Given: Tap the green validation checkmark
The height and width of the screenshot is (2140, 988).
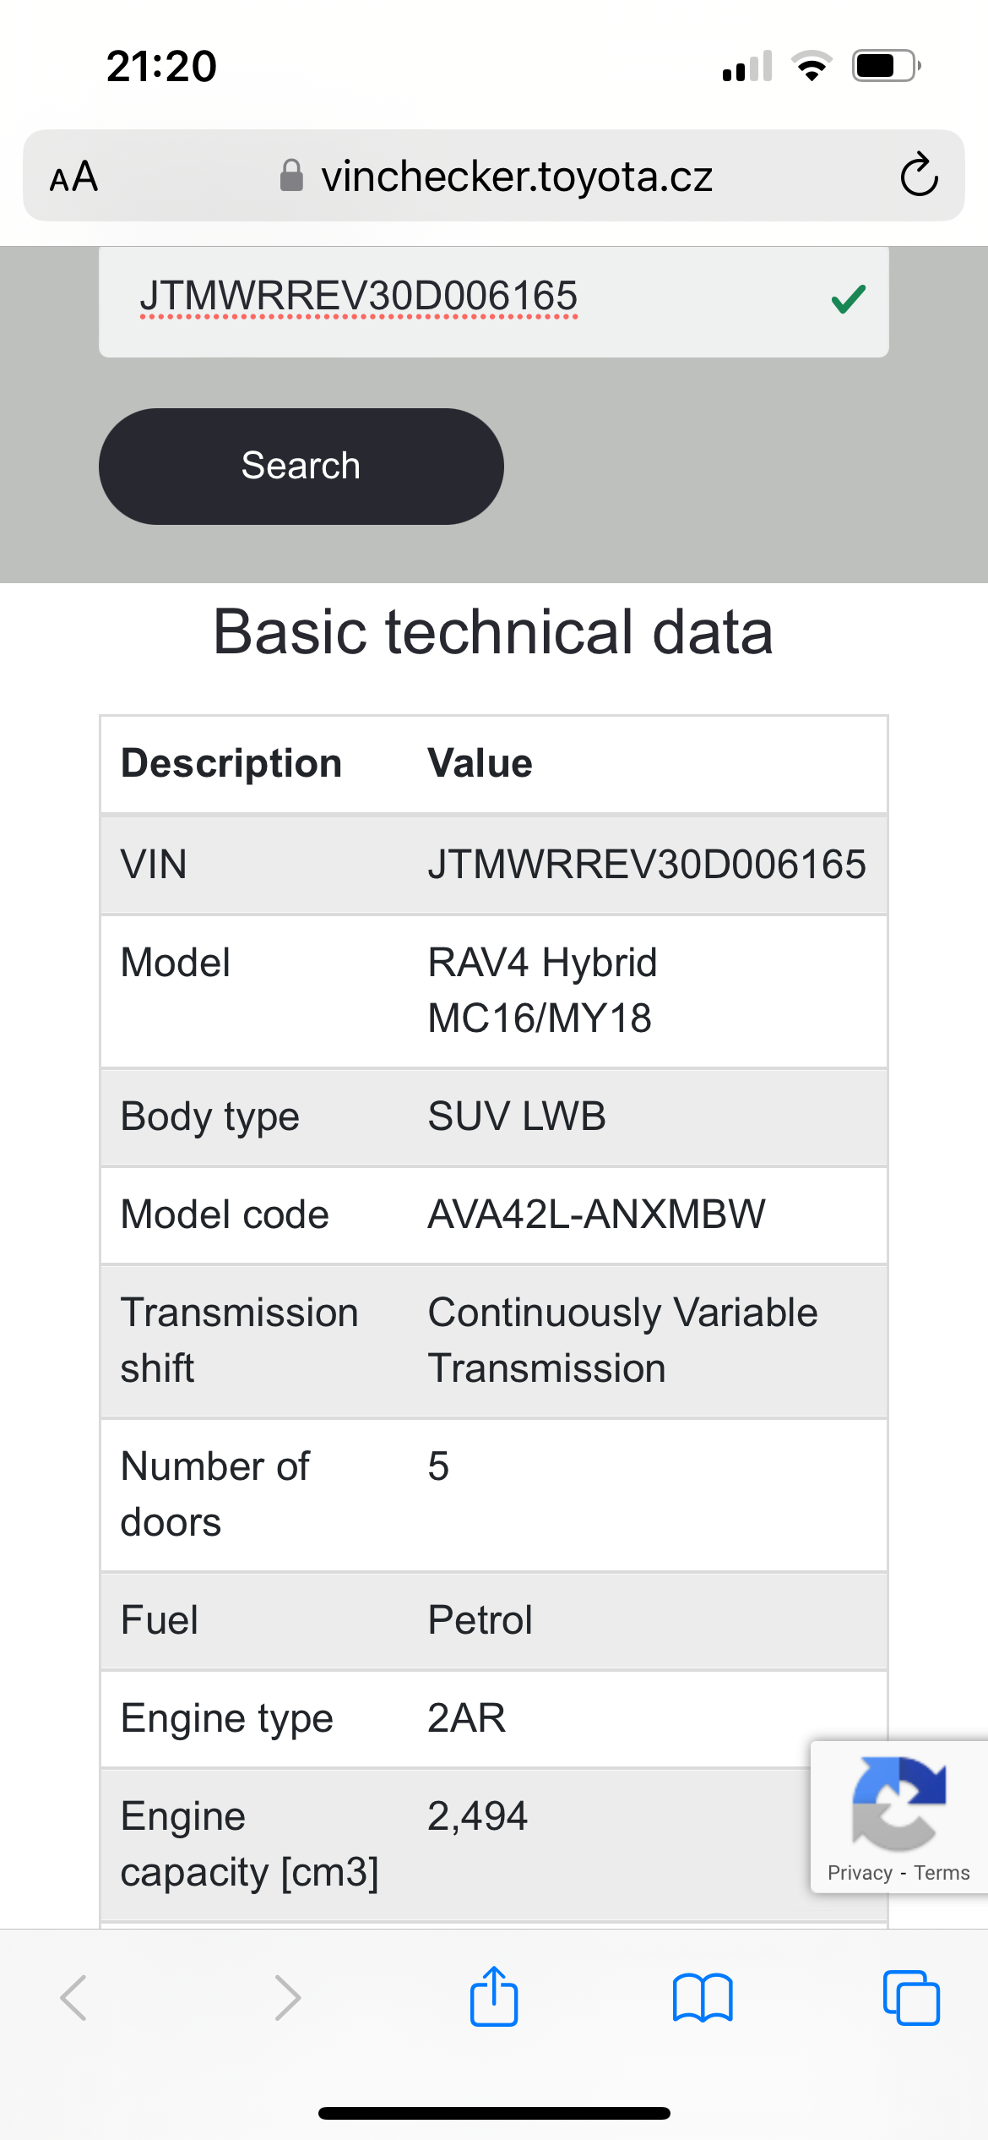Looking at the screenshot, I should pos(849,299).
